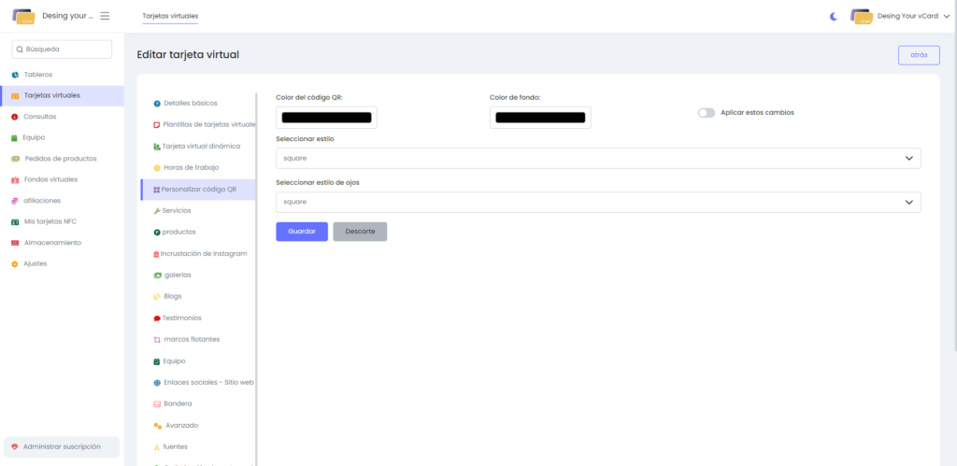Expand the Seleccionar estilo dropdown
The height and width of the screenshot is (466, 957).
coord(598,158)
